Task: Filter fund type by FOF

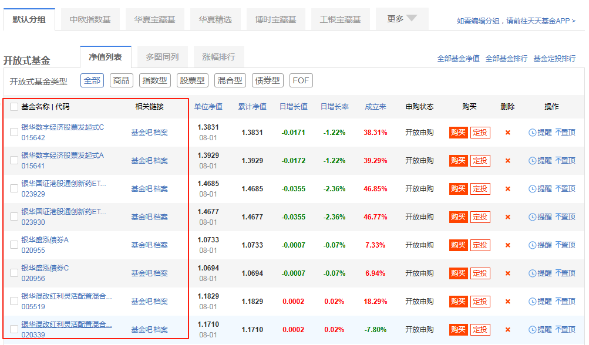Action: coord(301,80)
